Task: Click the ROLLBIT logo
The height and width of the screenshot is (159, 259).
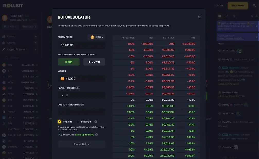Action: click(13, 5)
